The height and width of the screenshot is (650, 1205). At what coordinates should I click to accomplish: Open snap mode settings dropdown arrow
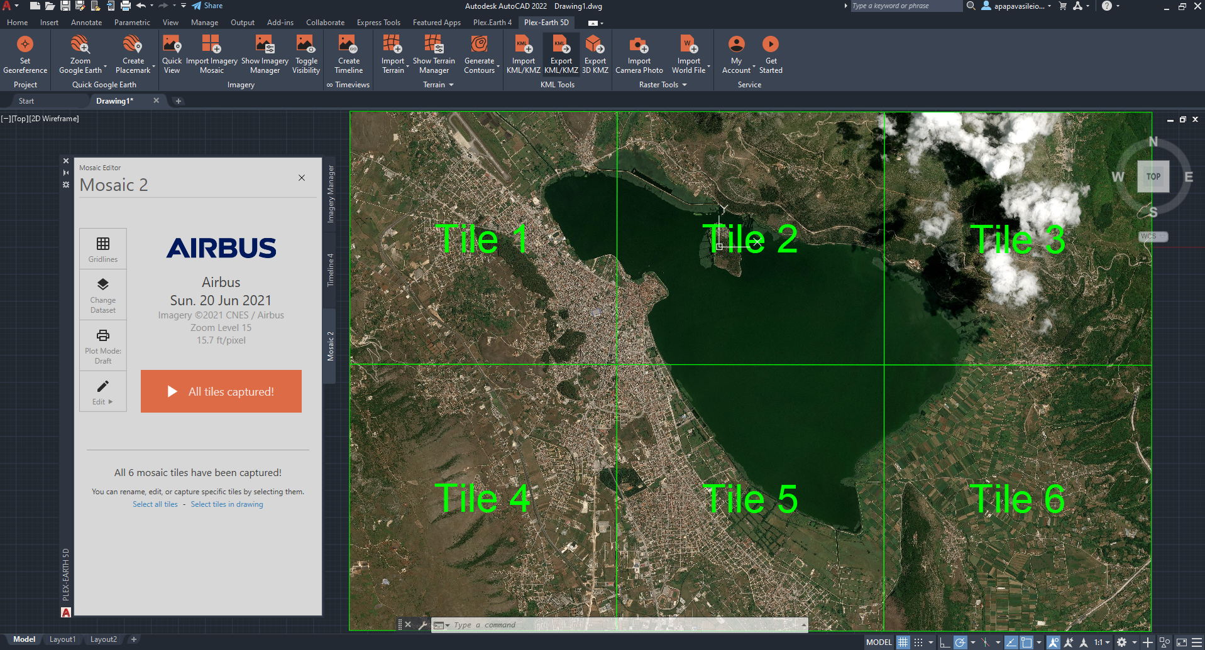[x=931, y=642]
